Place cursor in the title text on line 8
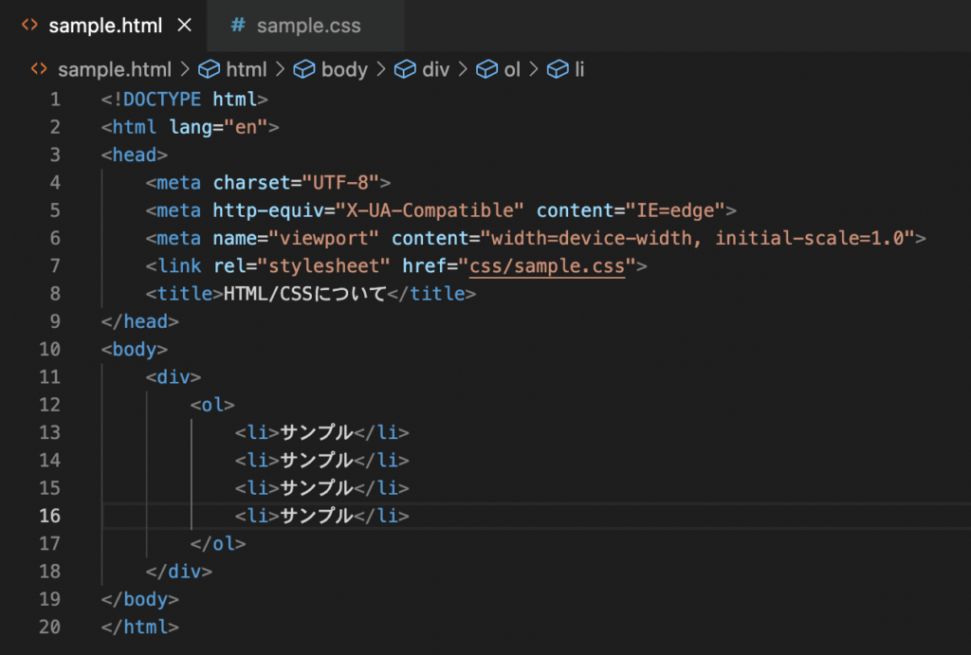This screenshot has width=971, height=655. click(304, 294)
